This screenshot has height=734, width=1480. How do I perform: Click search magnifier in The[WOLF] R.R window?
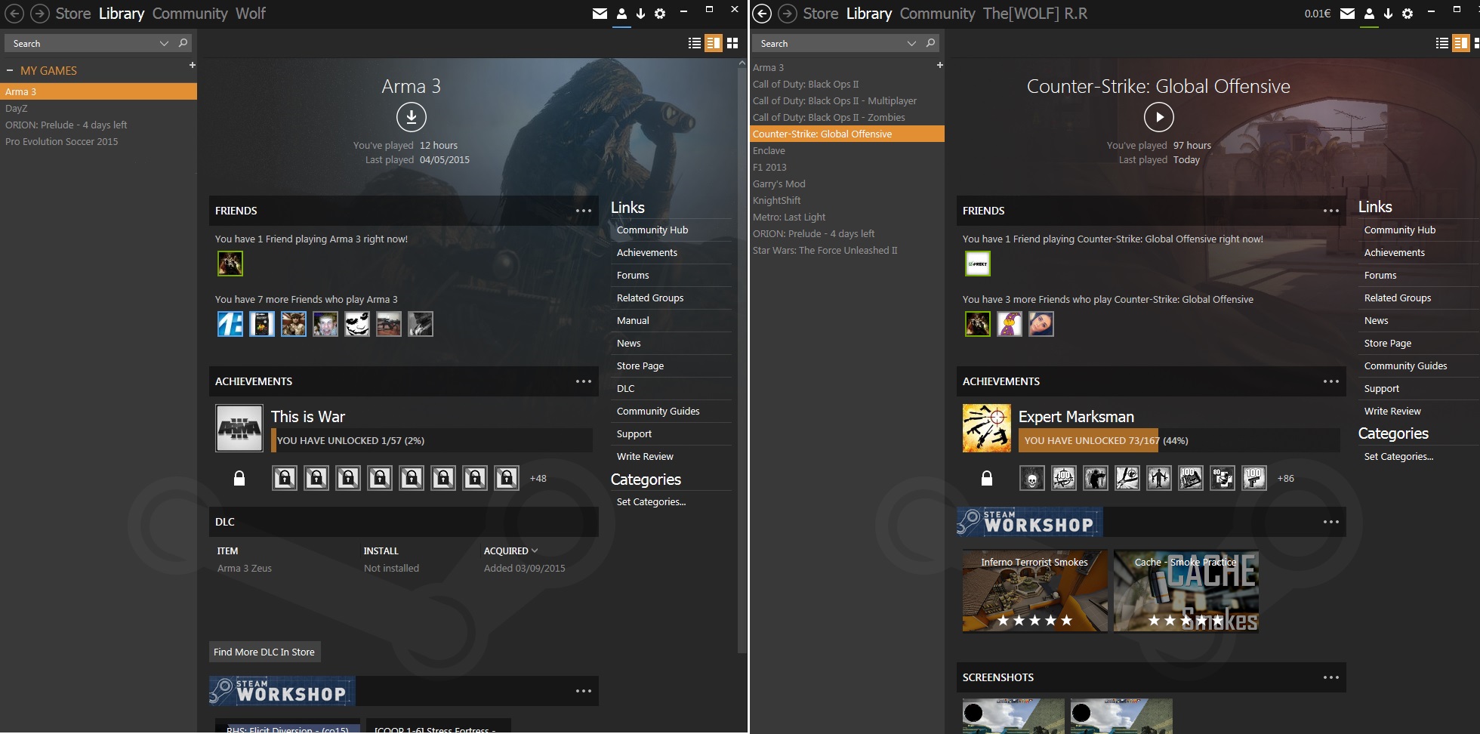pos(930,43)
